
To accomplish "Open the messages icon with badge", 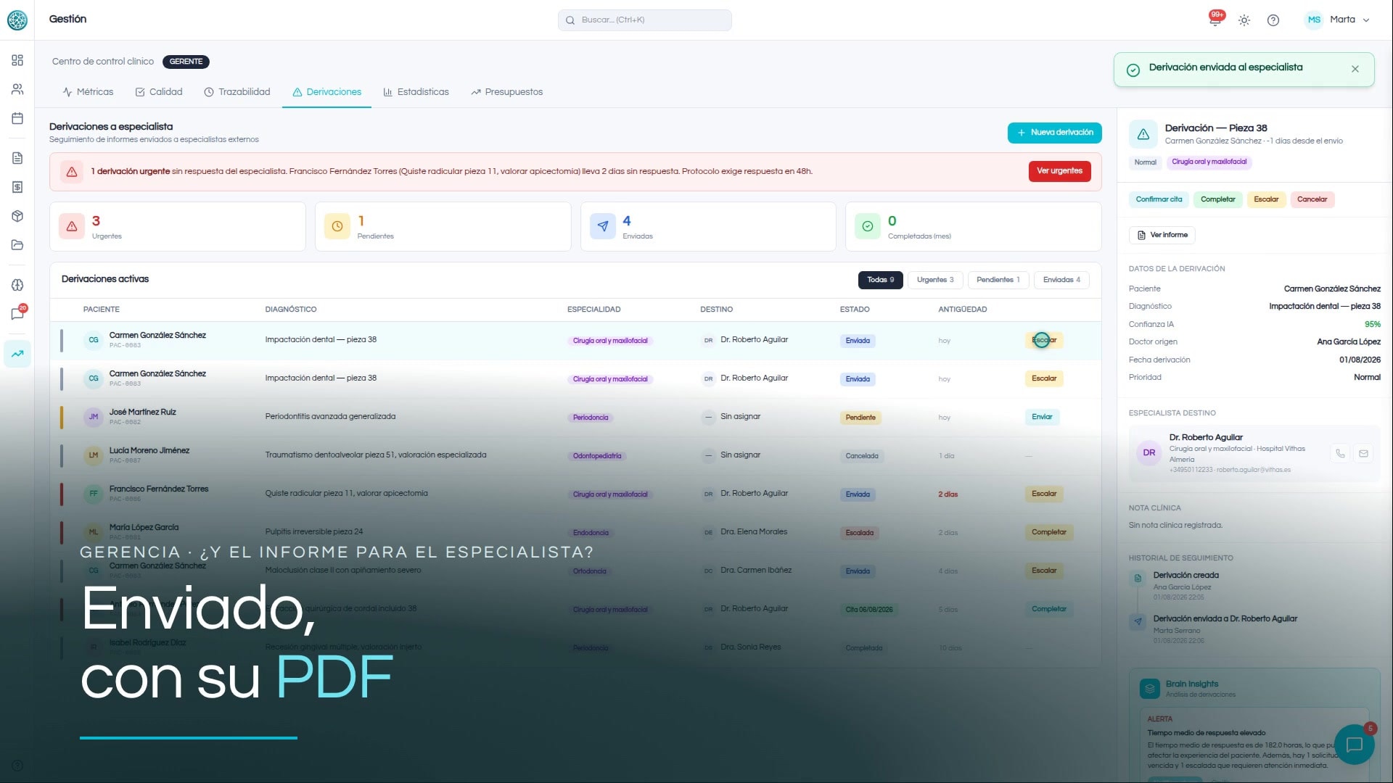I will click(17, 314).
